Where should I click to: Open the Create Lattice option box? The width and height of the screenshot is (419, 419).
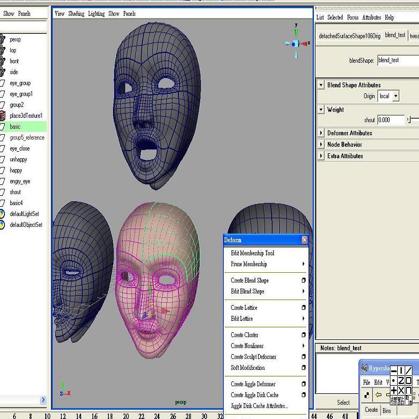[x=303, y=308]
